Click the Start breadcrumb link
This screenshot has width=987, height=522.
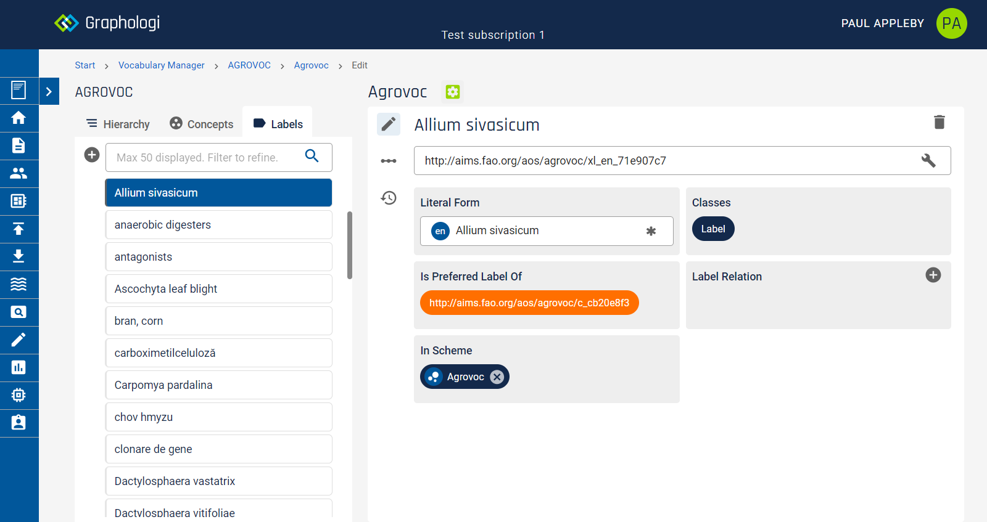[x=85, y=65]
